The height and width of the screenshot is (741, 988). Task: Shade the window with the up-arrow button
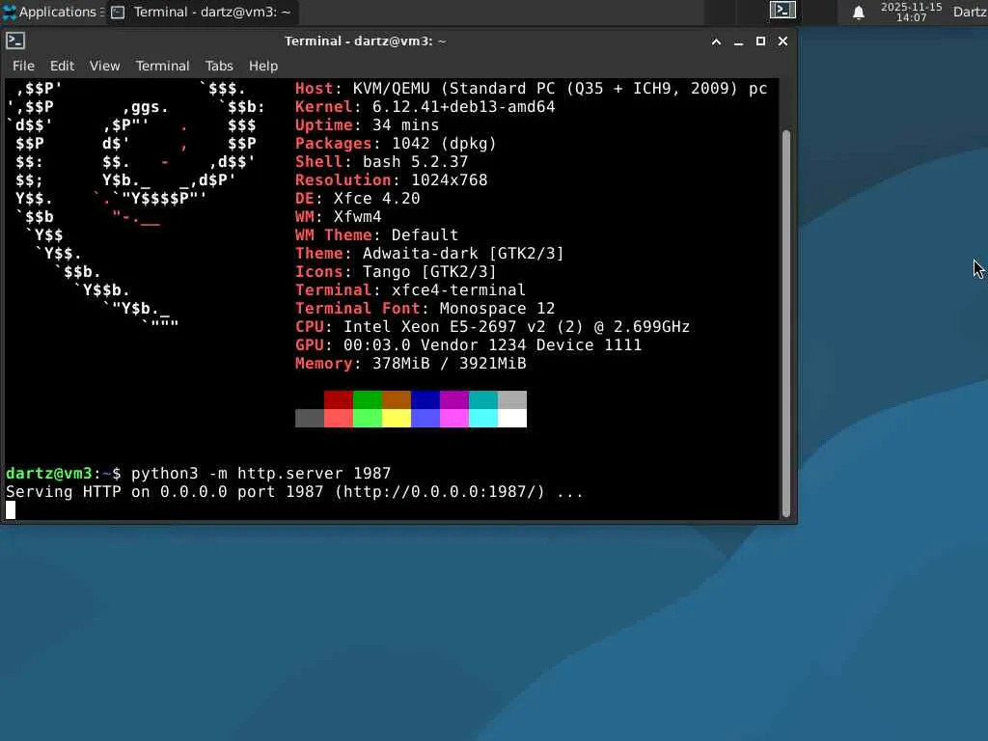click(x=717, y=41)
